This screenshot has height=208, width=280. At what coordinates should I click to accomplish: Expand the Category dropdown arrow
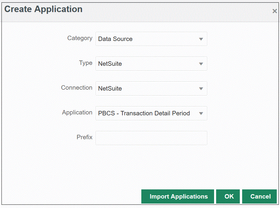[x=201, y=39]
